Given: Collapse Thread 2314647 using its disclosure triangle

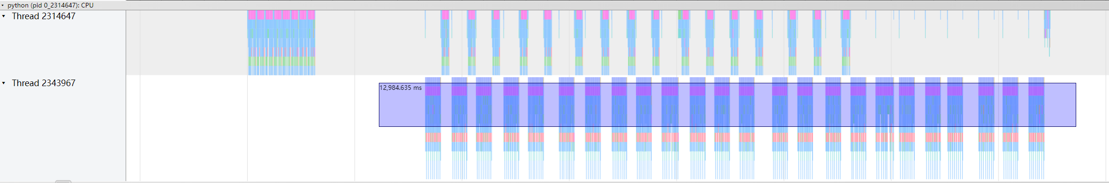Looking at the screenshot, I should (x=4, y=16).
